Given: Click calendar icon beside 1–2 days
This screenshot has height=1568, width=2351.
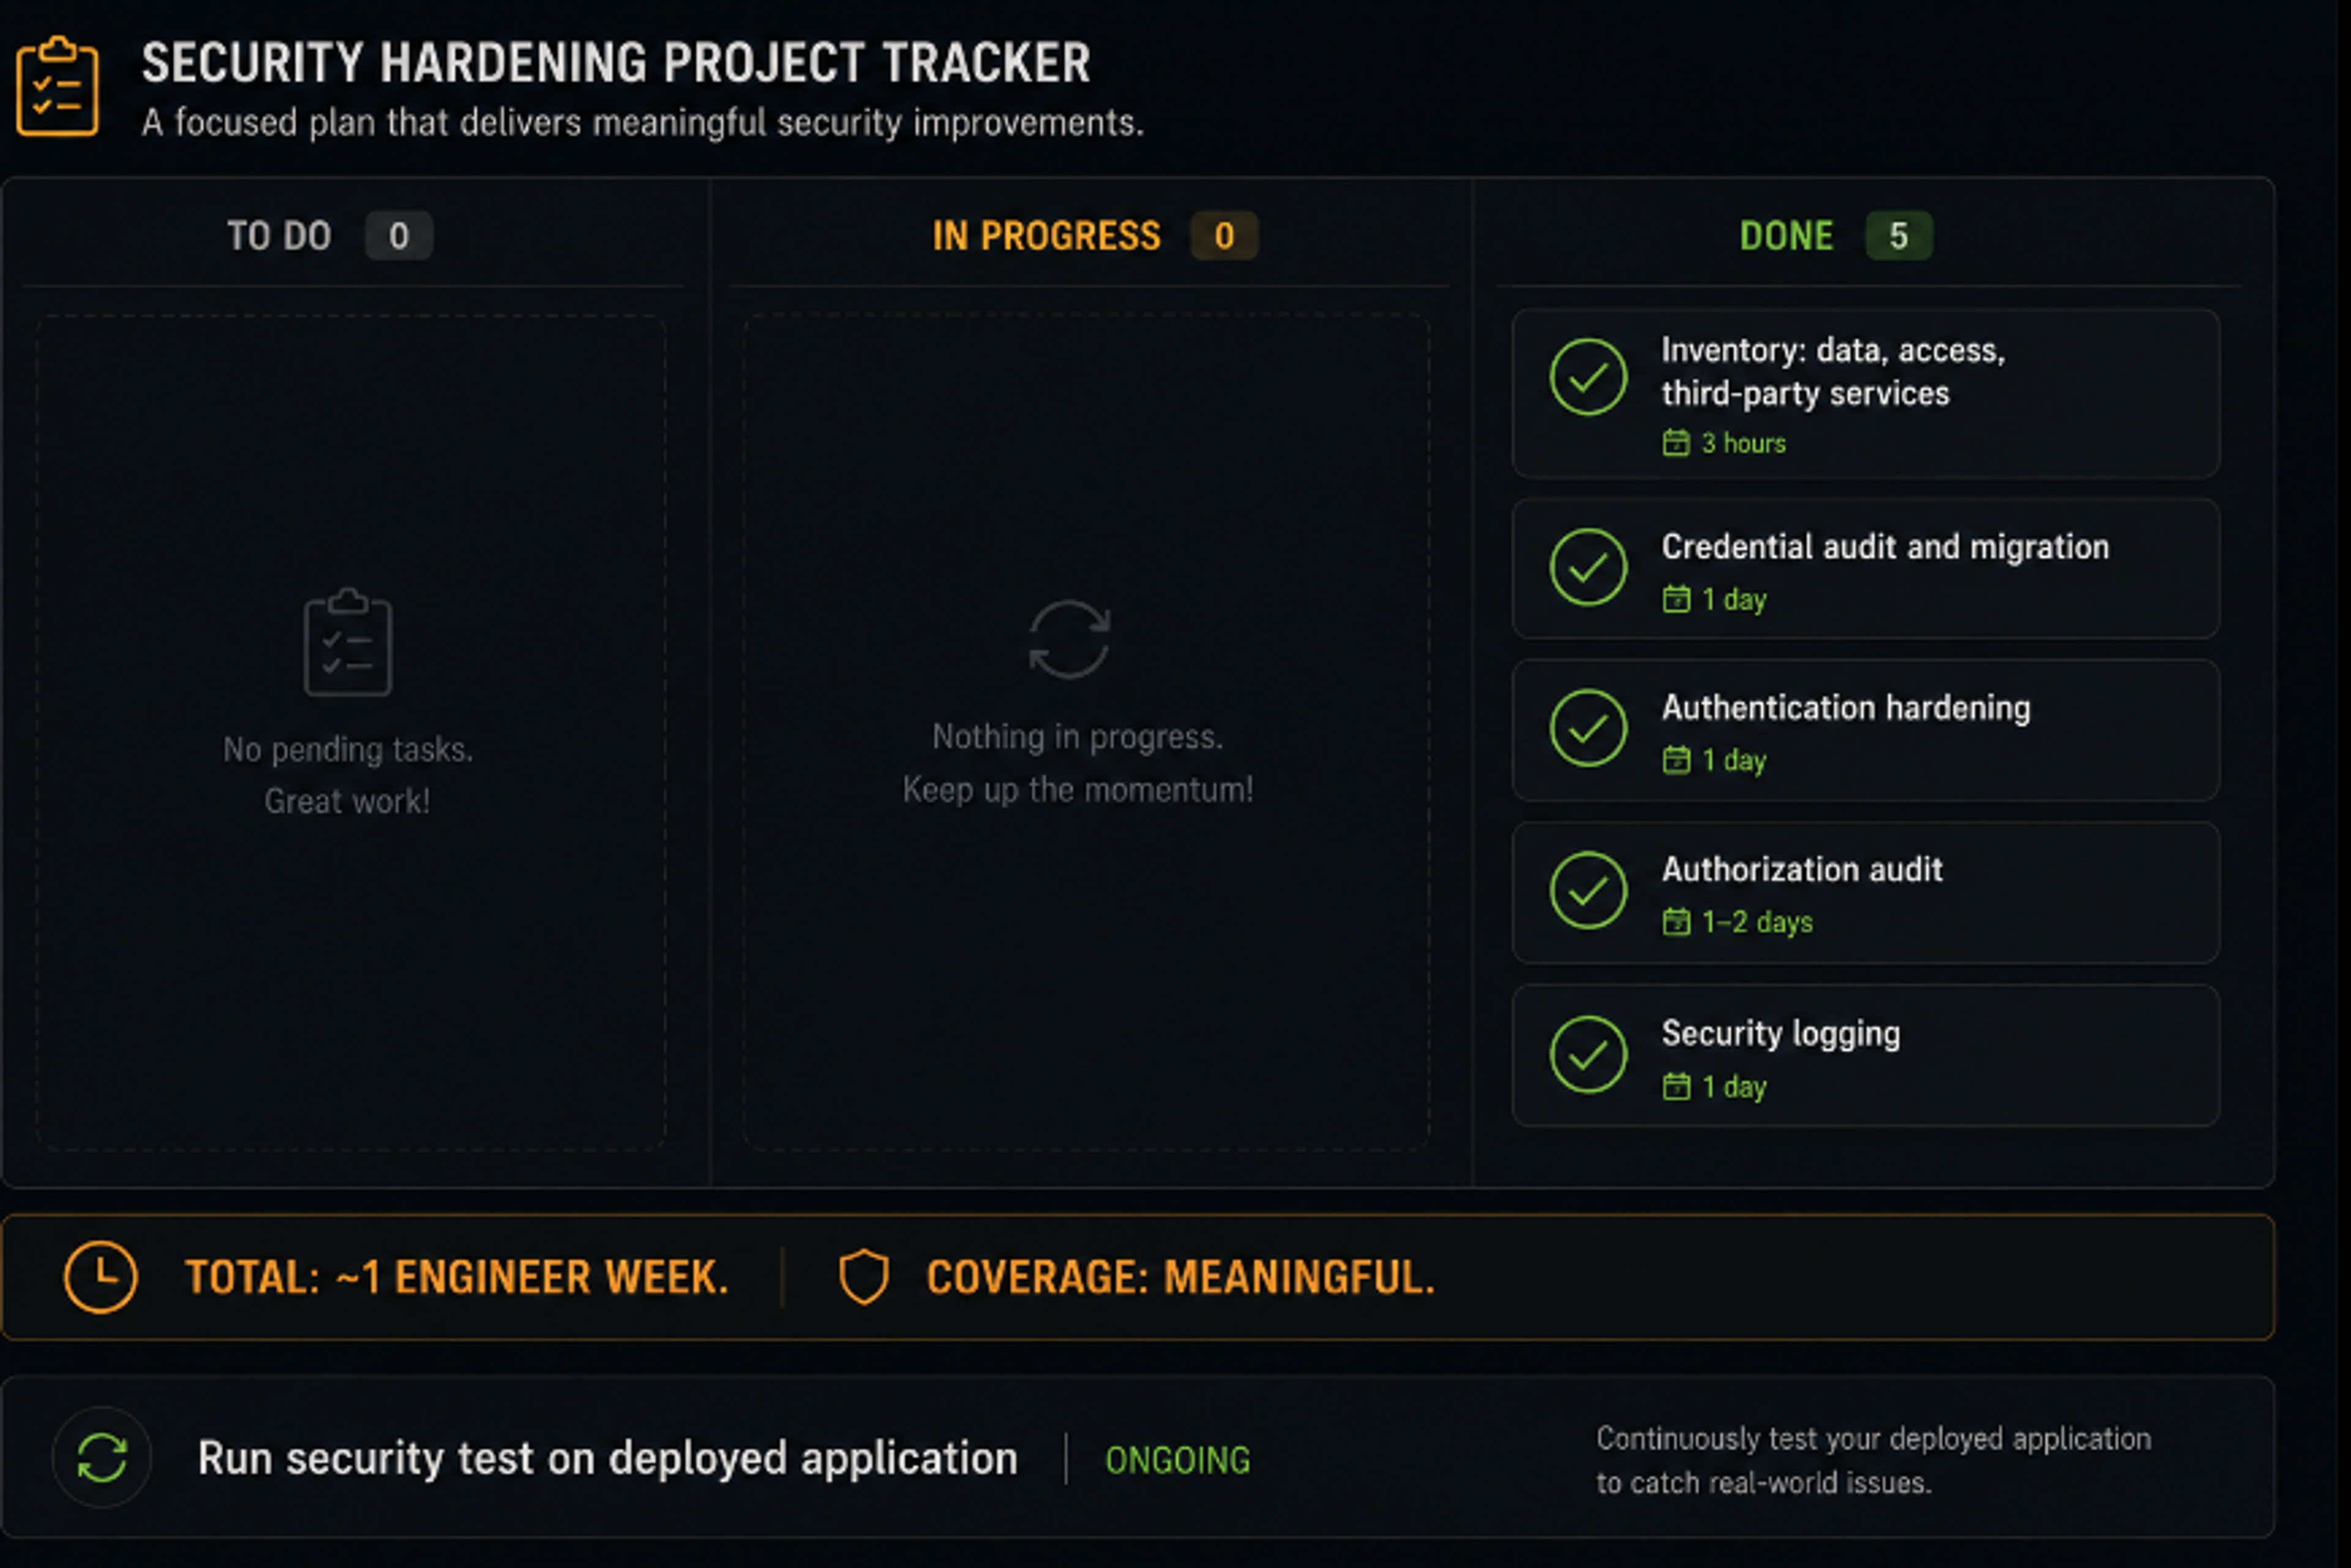Looking at the screenshot, I should pos(1676,921).
